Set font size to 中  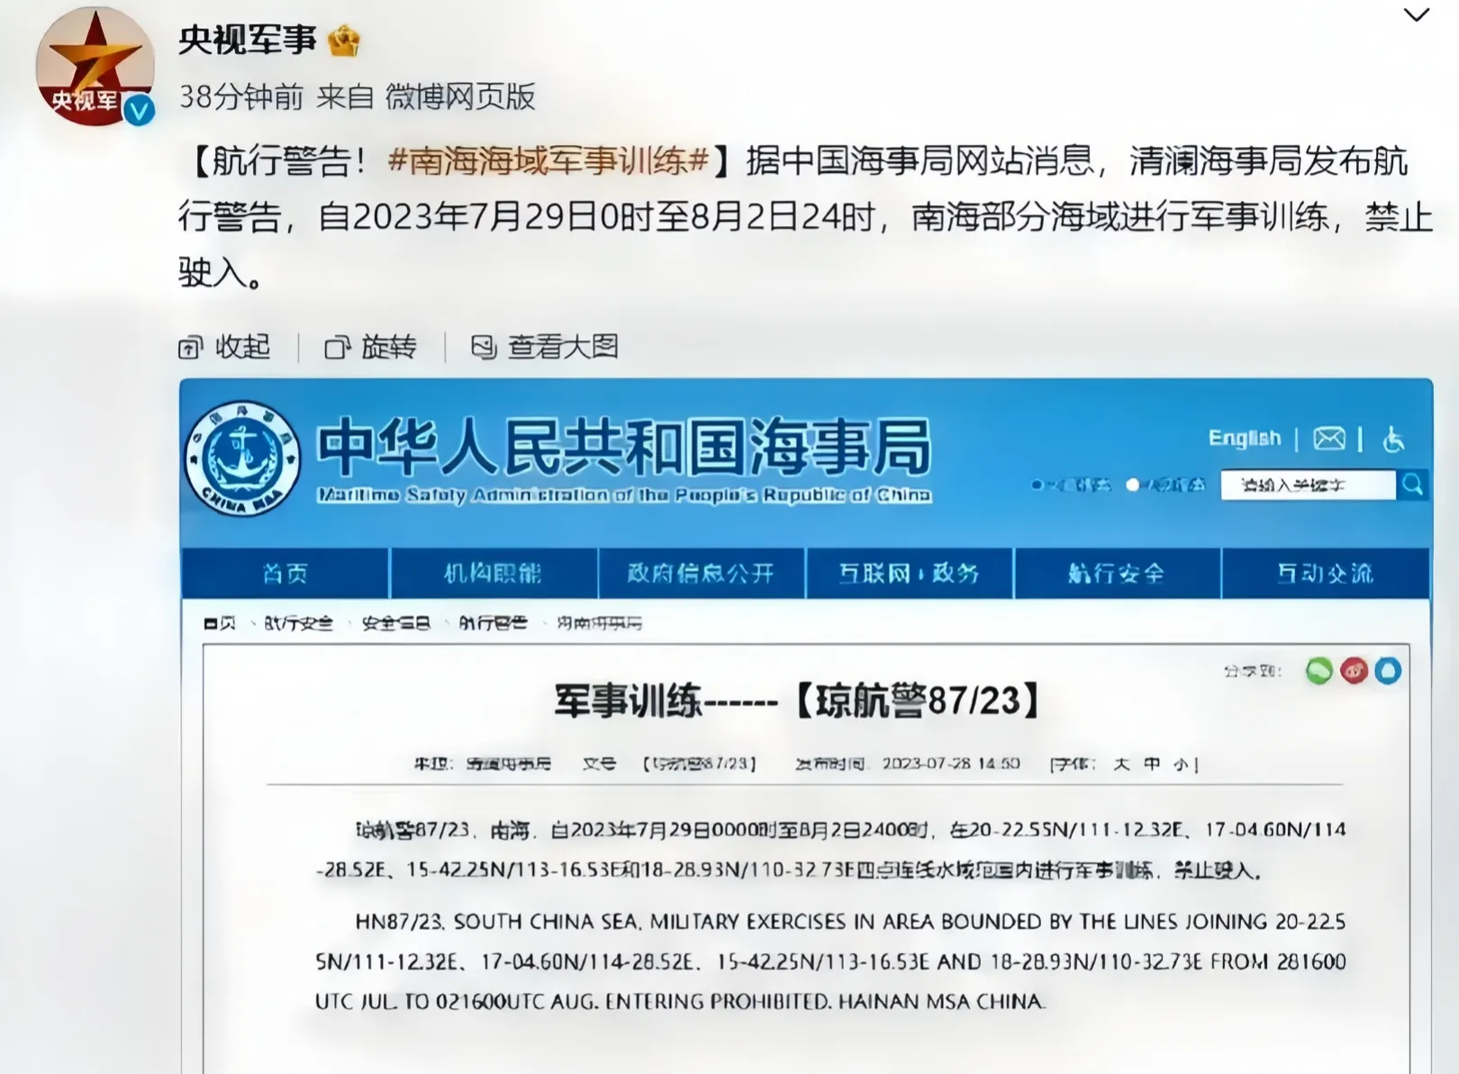tap(1152, 764)
